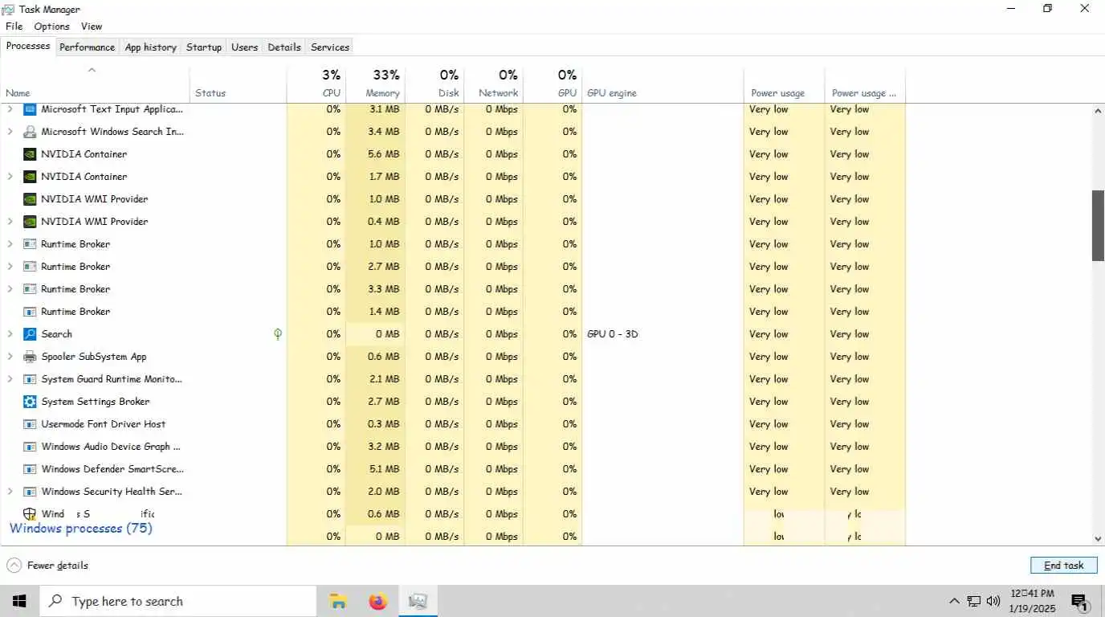Open the notification center icon

click(x=1079, y=601)
